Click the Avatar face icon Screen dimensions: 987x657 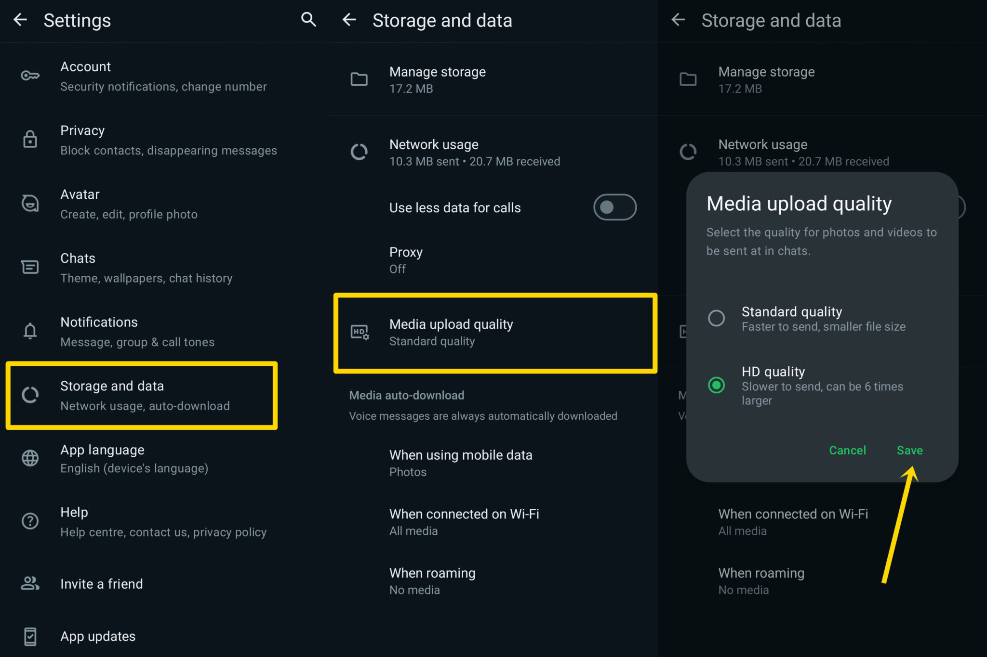click(30, 203)
